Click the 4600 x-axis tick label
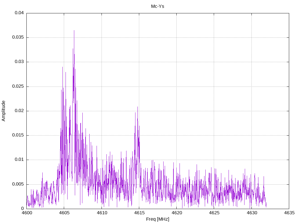 click(x=27, y=213)
